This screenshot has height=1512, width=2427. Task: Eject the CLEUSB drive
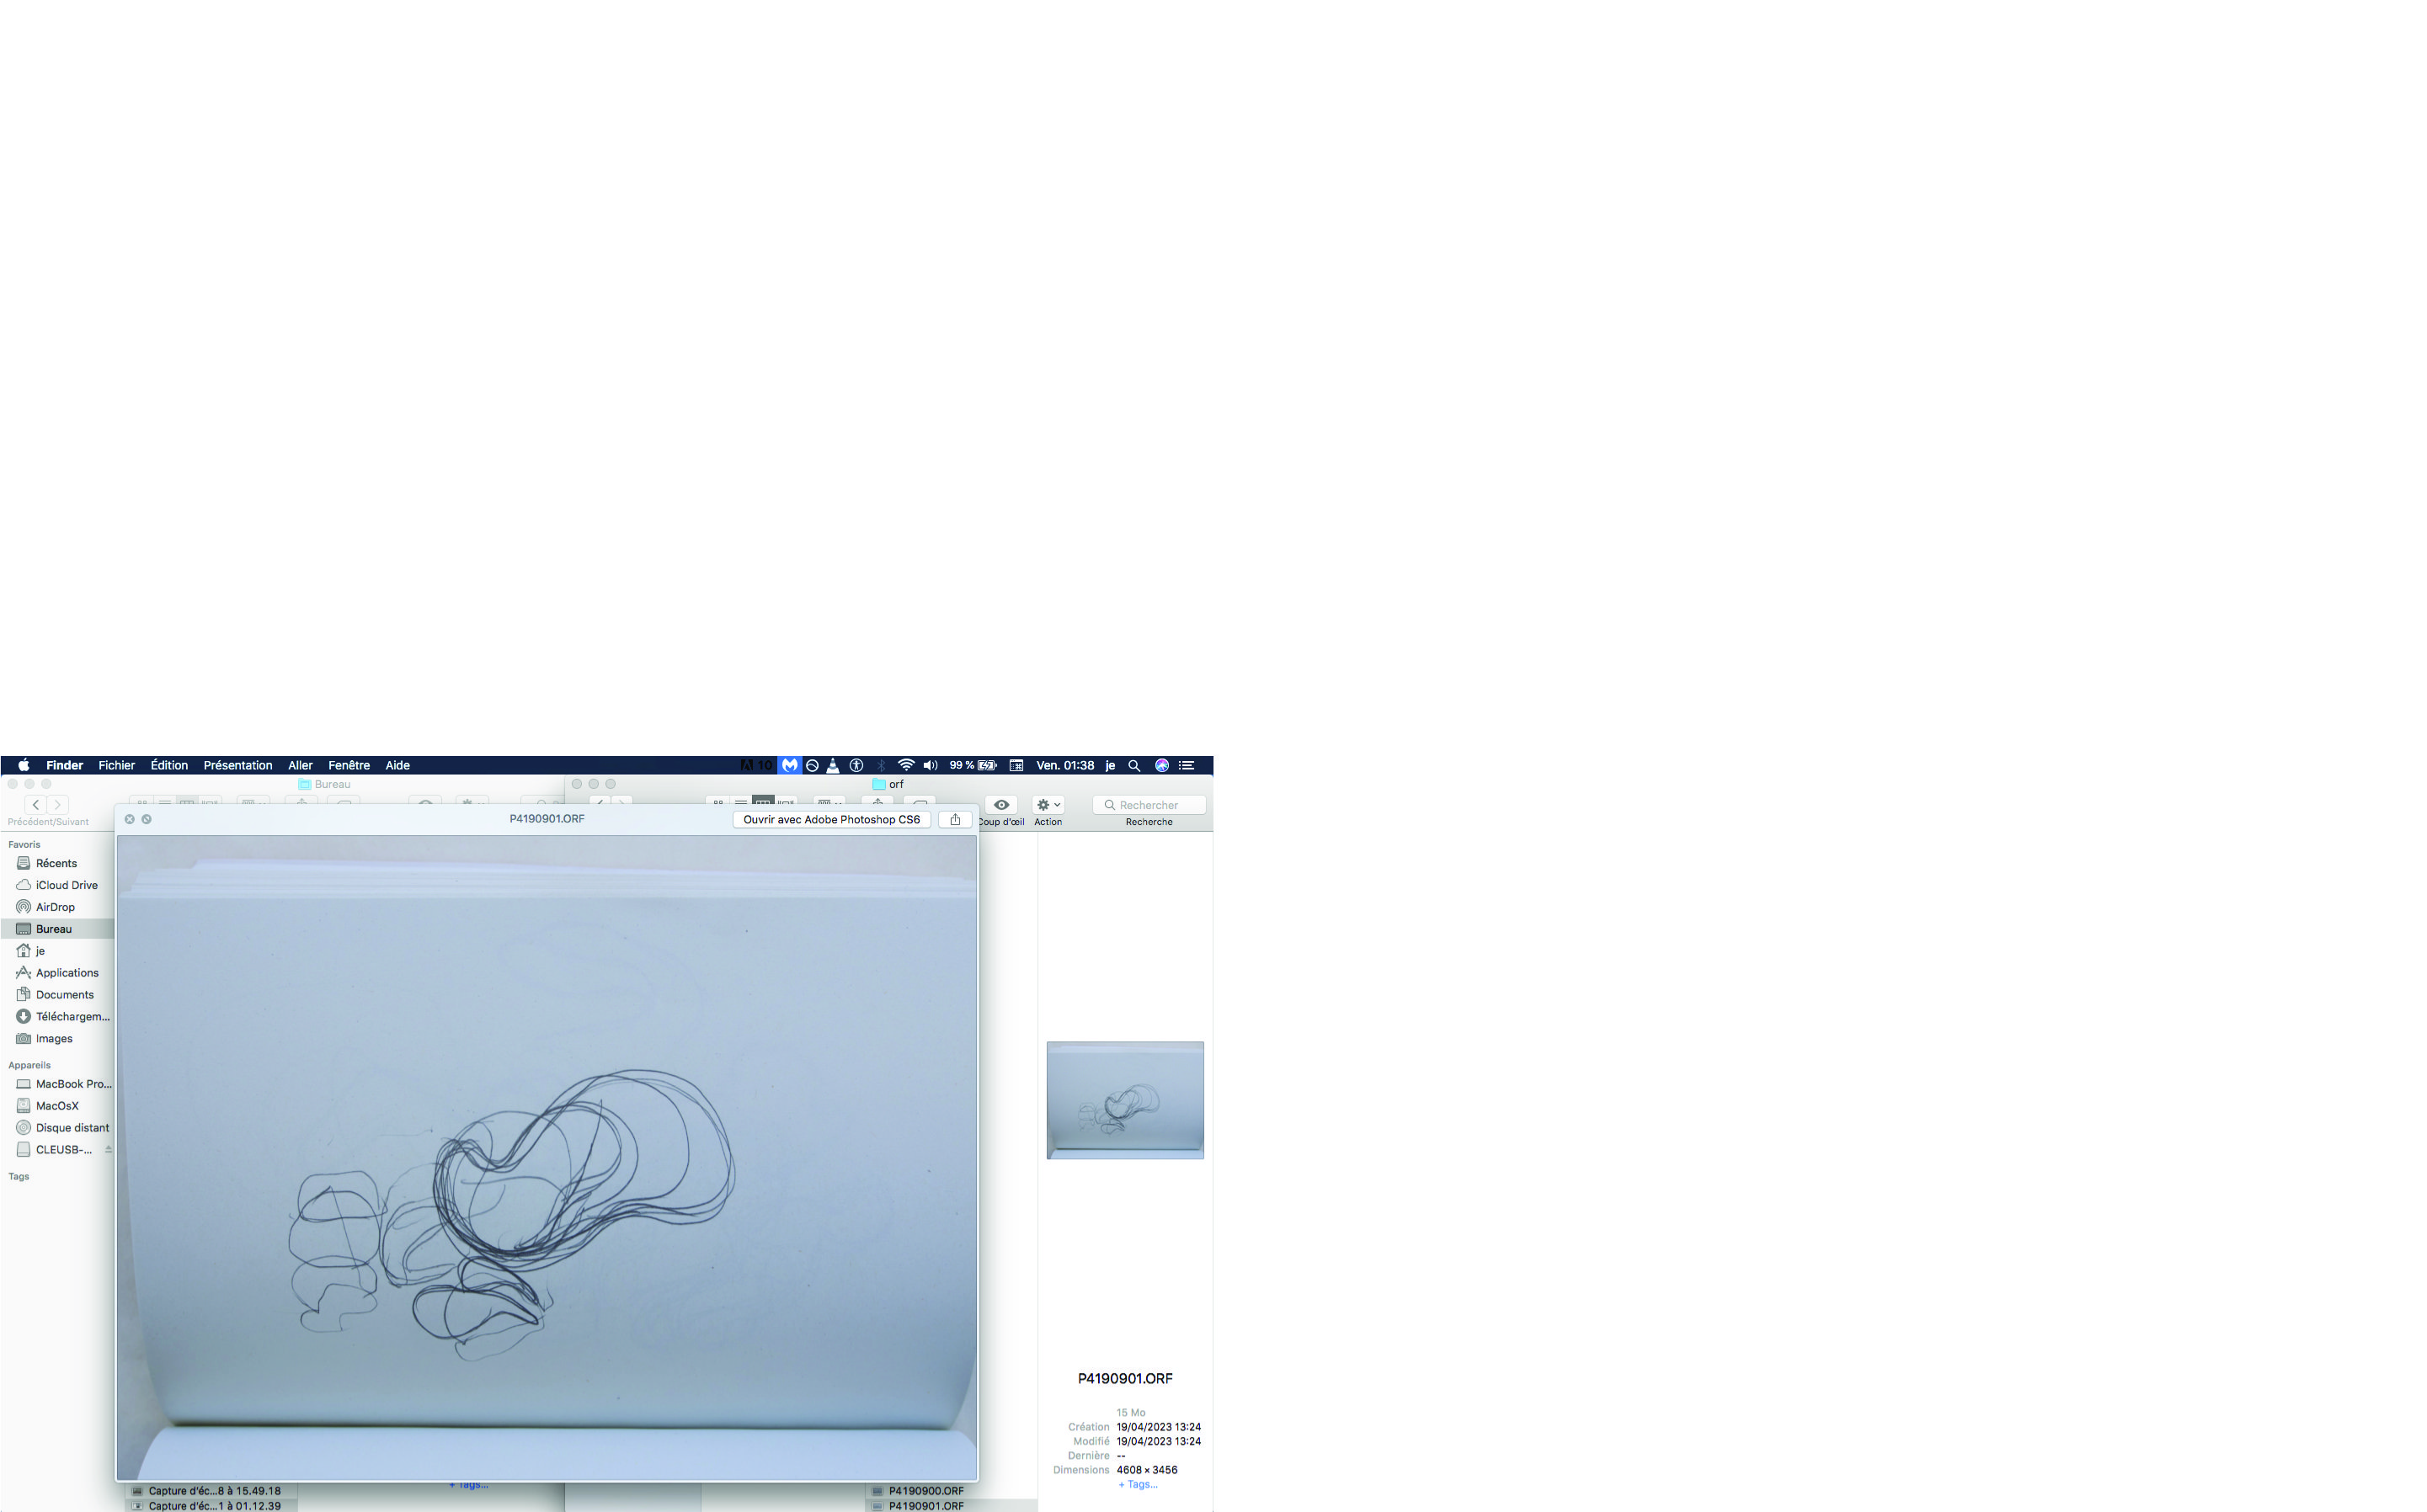108,1149
